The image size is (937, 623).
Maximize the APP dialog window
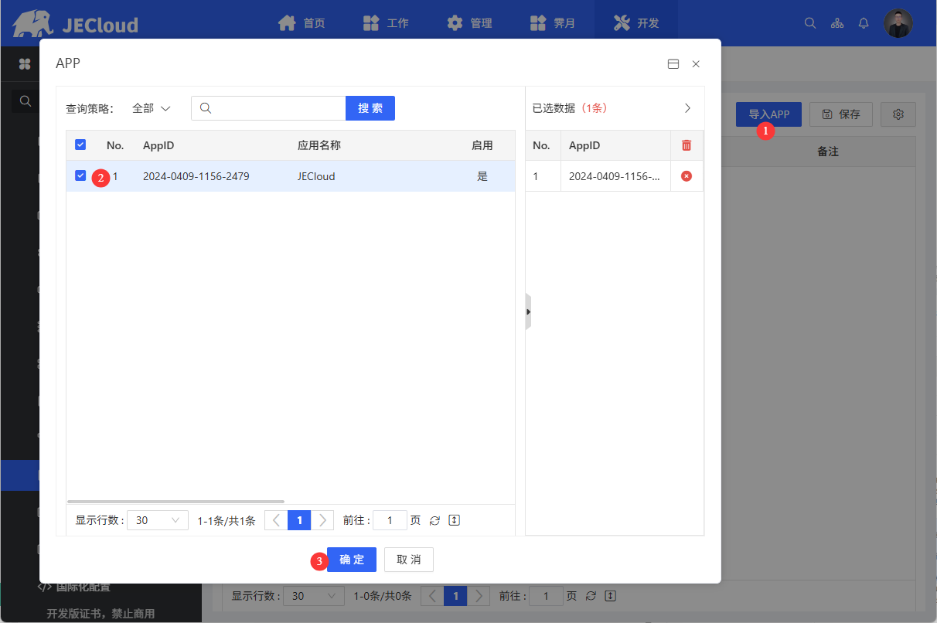click(x=673, y=64)
